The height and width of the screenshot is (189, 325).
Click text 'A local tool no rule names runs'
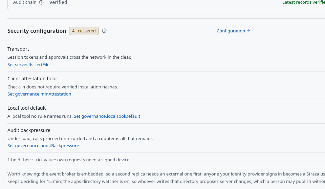pos(40,116)
